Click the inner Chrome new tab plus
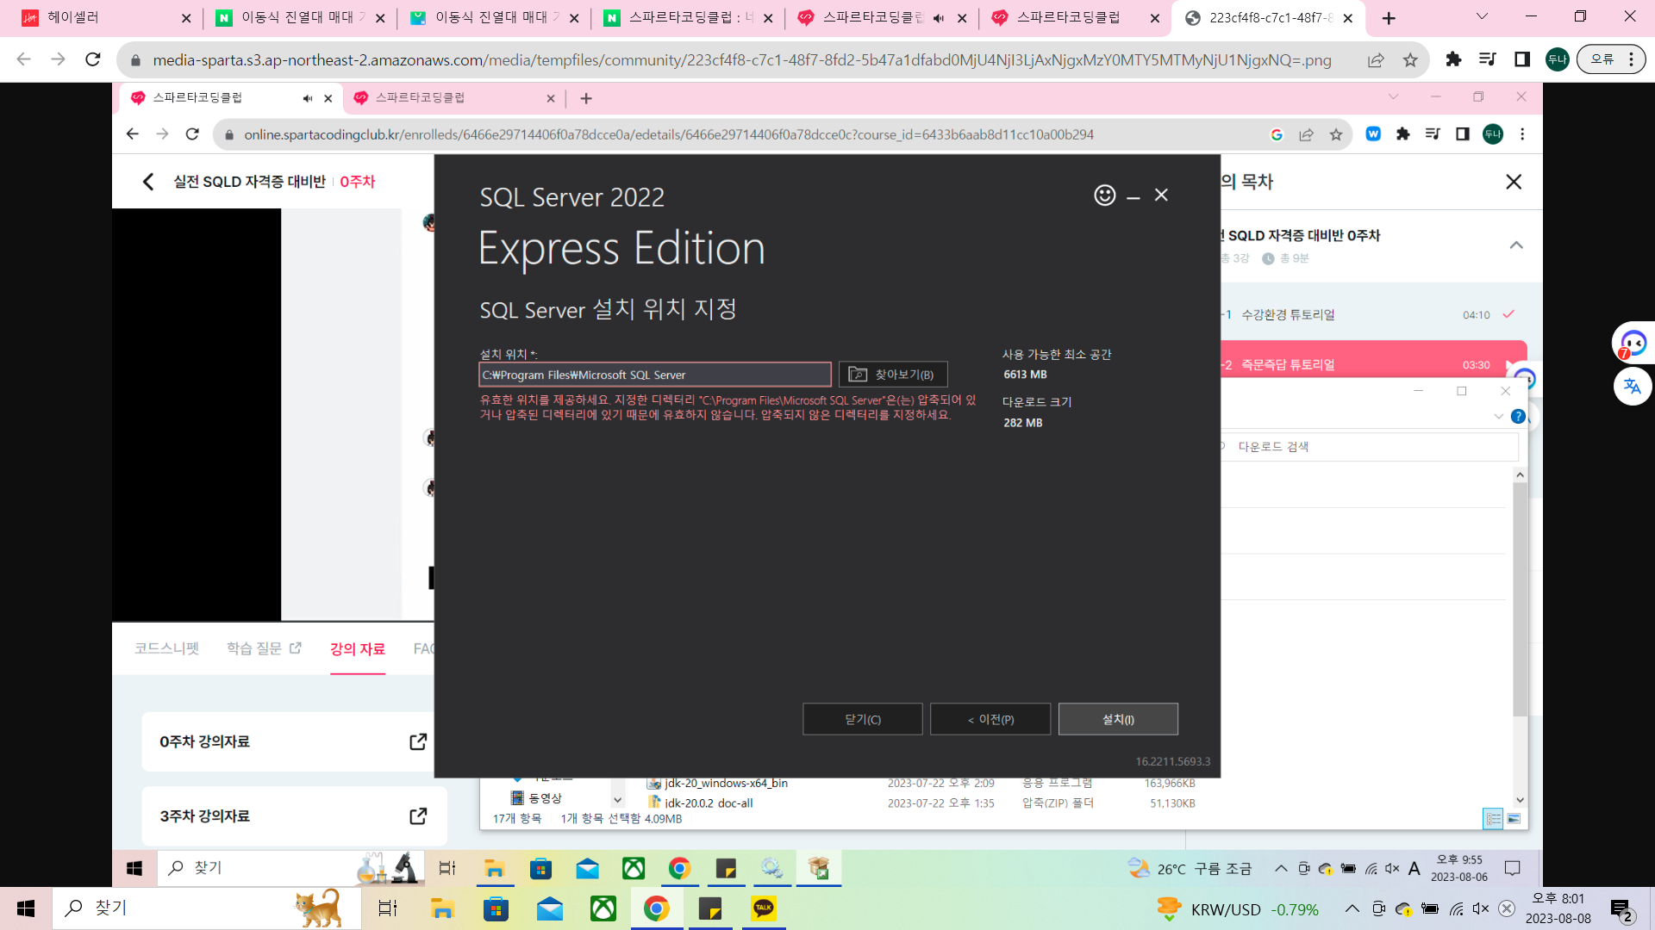The width and height of the screenshot is (1655, 930). click(x=586, y=98)
